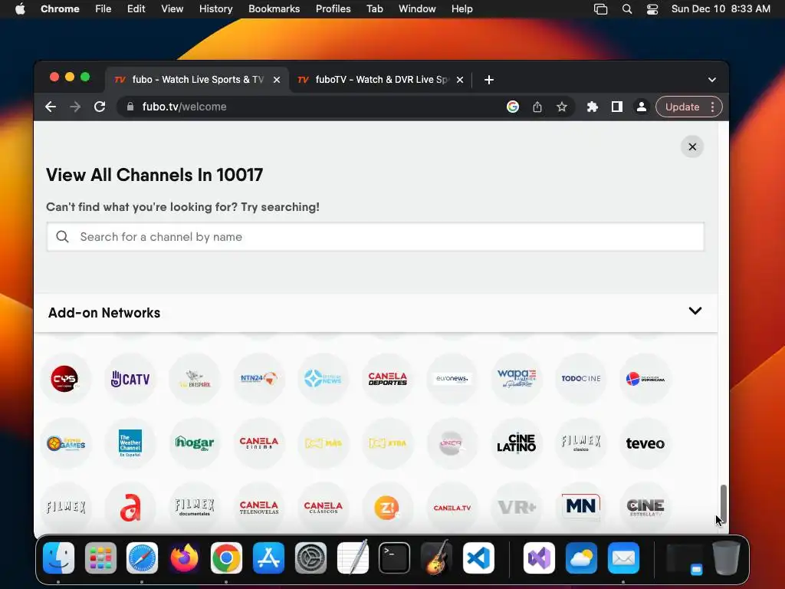Screen dimensions: 785x589
Task: Launch Firefox from the Dock
Action: coord(184,558)
